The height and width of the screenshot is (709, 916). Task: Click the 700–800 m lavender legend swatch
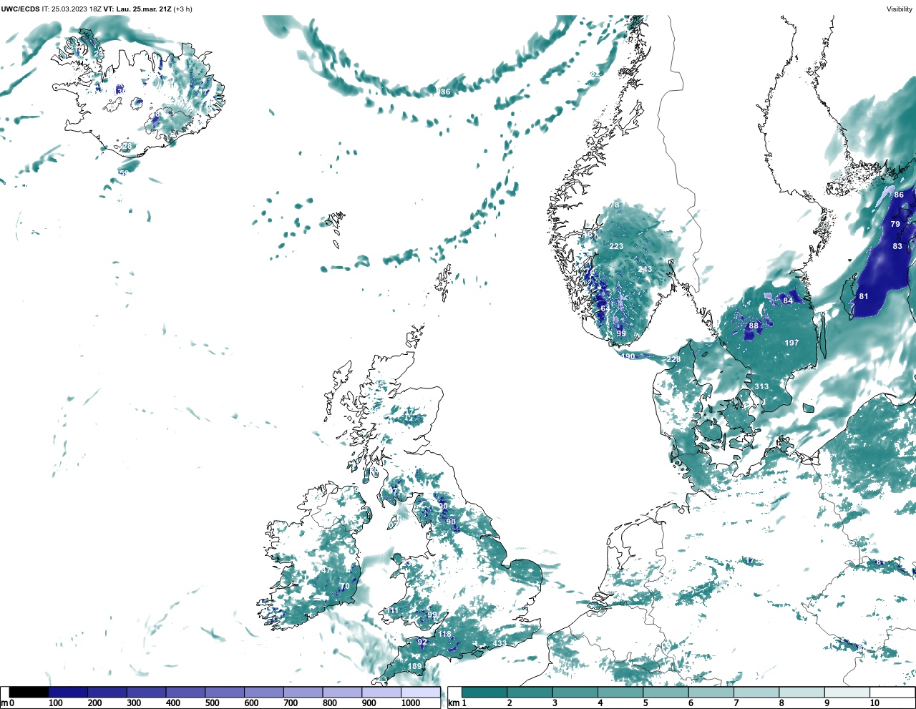[303, 693]
